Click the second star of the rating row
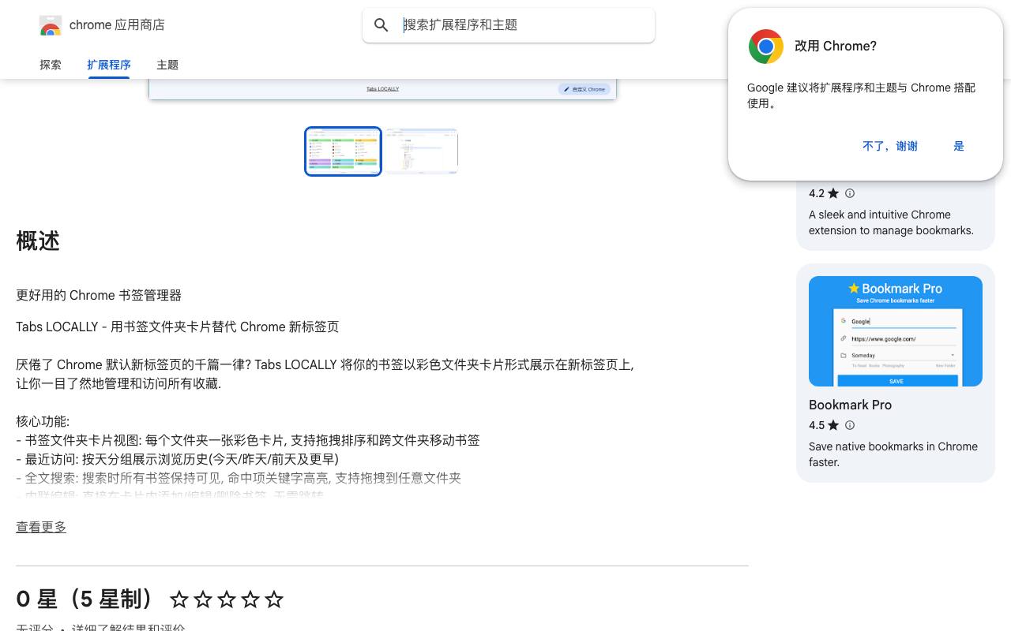 point(203,599)
